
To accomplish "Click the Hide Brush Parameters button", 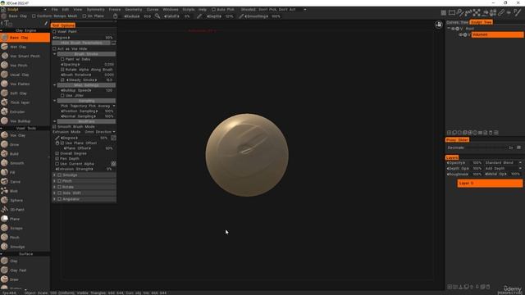I will coord(81,43).
